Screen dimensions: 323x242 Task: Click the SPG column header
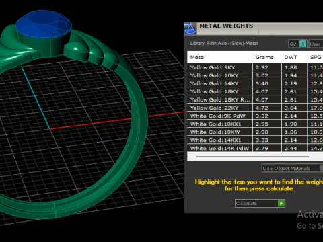click(x=315, y=57)
